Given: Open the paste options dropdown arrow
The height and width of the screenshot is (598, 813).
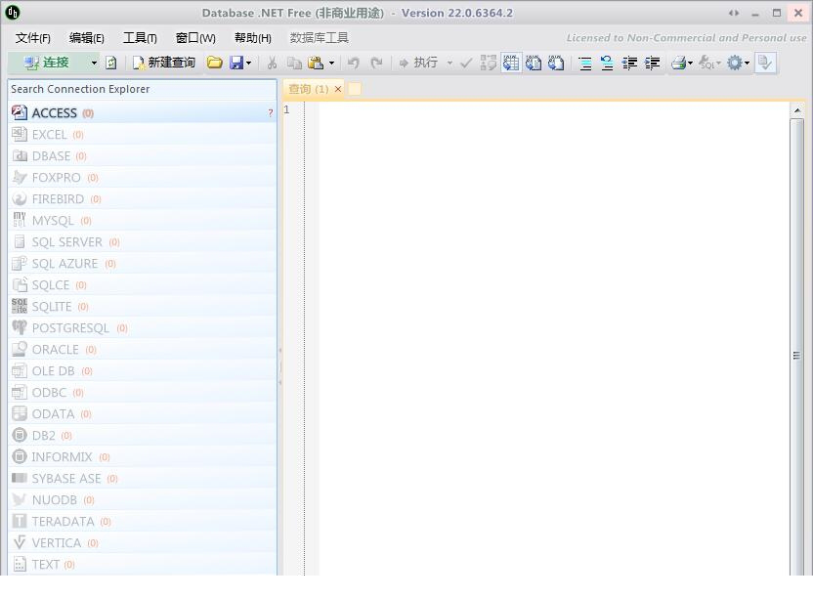Looking at the screenshot, I should click(332, 63).
